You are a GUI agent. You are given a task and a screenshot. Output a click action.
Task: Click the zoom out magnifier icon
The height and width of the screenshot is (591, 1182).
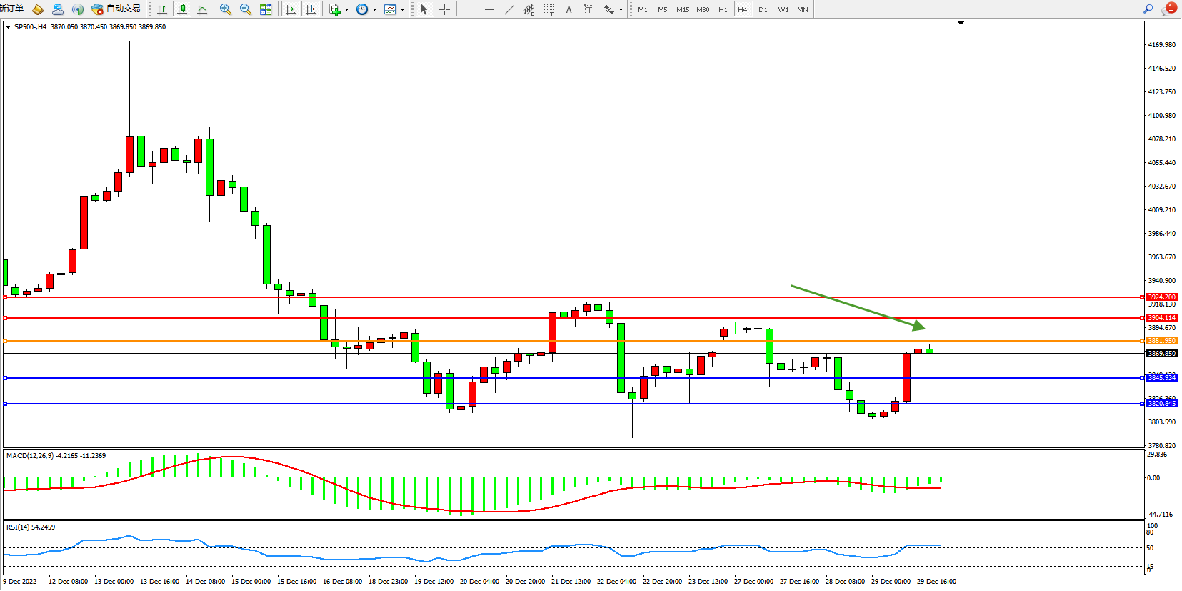pyautogui.click(x=246, y=9)
